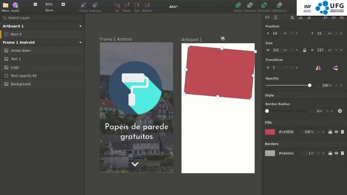Decrease fill opacity with minus stepper

click(x=318, y=132)
